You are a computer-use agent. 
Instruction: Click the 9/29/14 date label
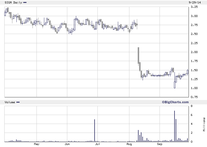195,2
